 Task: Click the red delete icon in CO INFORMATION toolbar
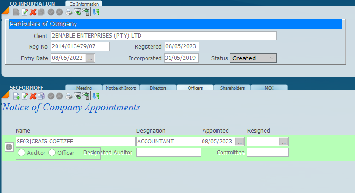point(33,12)
